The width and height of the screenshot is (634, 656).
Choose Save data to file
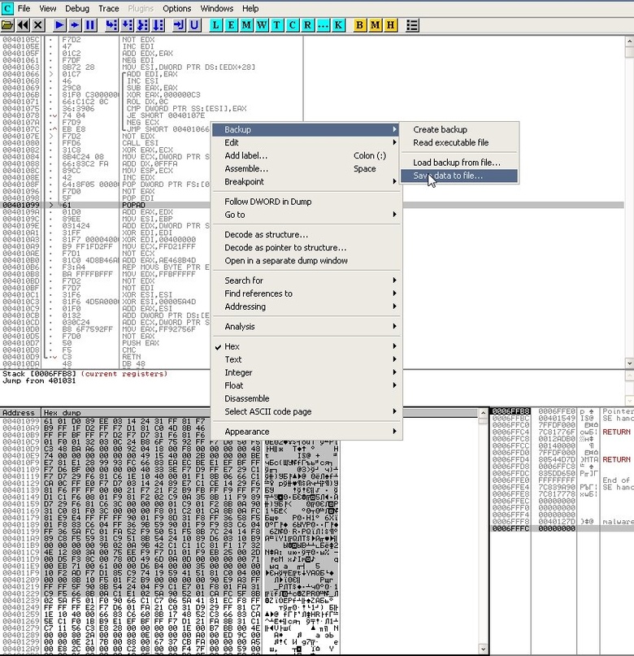[x=448, y=176]
